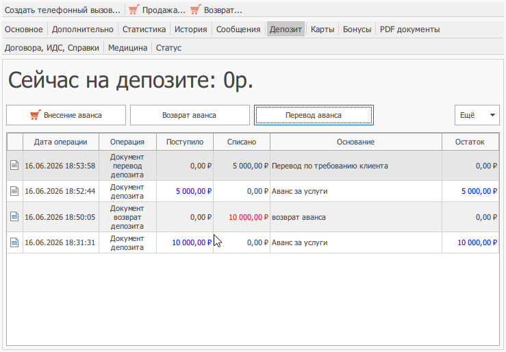Click the Основание column header

[x=355, y=142]
